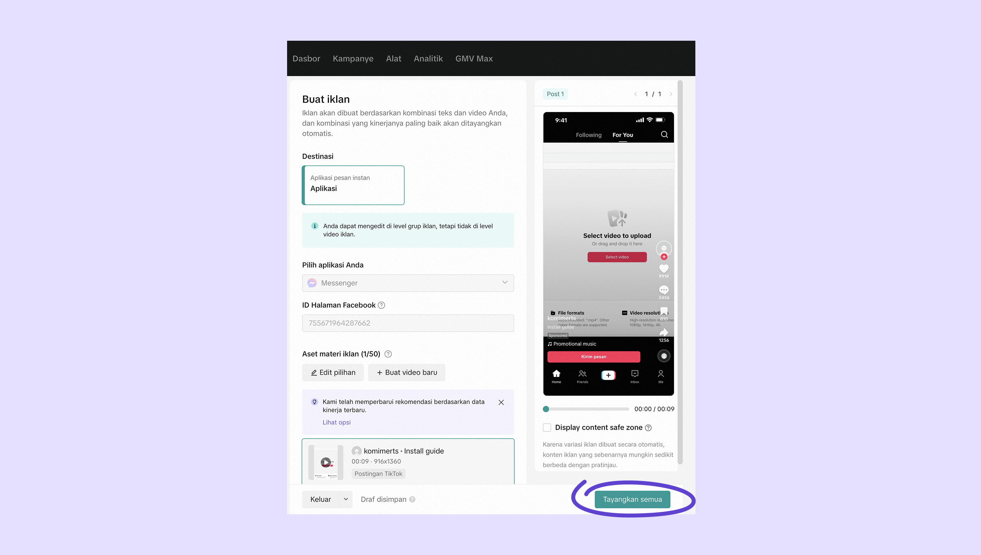Screen dimensions: 981x555
Task: Enable the Display content safe zone checkbox
Action: [x=547, y=427]
